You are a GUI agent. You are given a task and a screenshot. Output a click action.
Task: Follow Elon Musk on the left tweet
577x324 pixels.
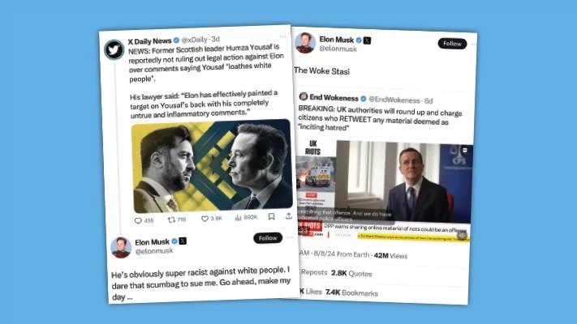pos(268,238)
